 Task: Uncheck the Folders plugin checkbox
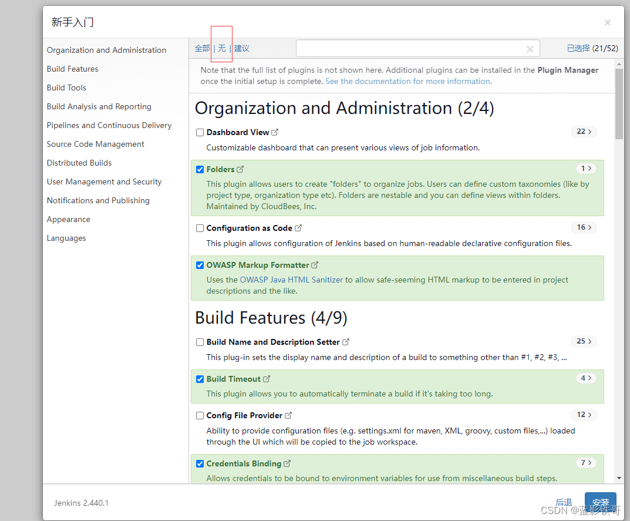tap(200, 170)
